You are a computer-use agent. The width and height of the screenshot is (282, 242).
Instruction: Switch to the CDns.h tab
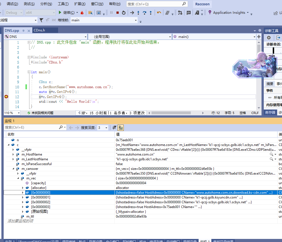click(x=39, y=30)
